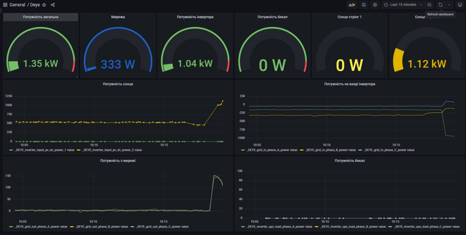Click yellow color line of _DEYE_inverter_input_pv_dc_power_2 legend

(x=79, y=150)
